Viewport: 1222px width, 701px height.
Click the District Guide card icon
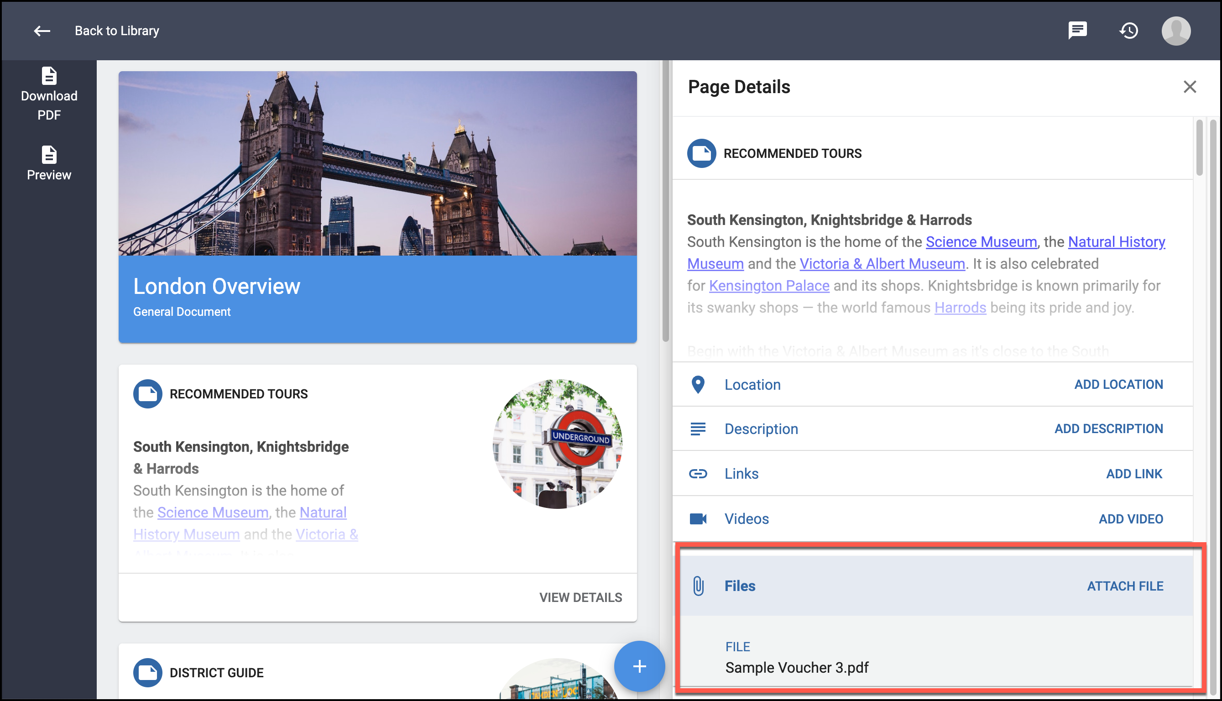(x=147, y=673)
